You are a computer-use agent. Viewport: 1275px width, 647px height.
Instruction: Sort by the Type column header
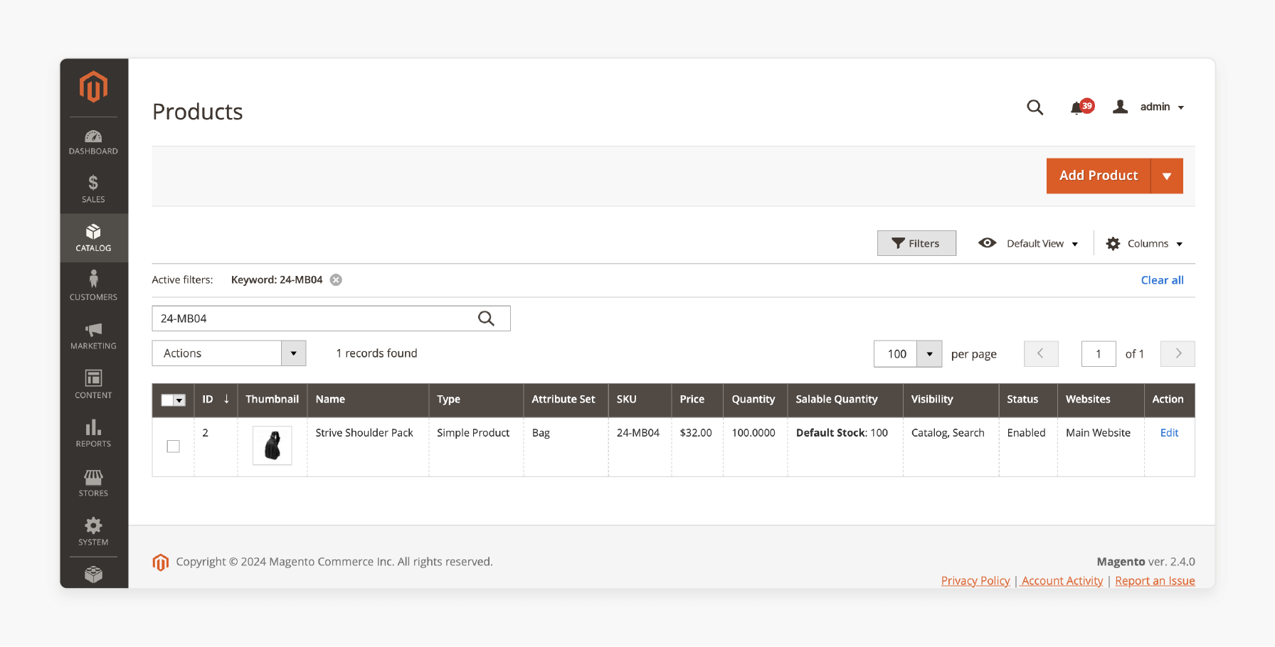pos(476,400)
